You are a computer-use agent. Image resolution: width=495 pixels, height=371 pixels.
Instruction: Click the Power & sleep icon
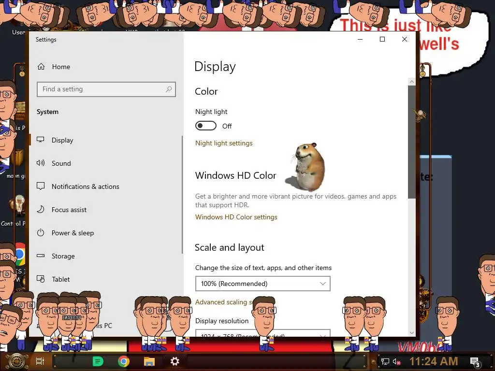(x=41, y=232)
